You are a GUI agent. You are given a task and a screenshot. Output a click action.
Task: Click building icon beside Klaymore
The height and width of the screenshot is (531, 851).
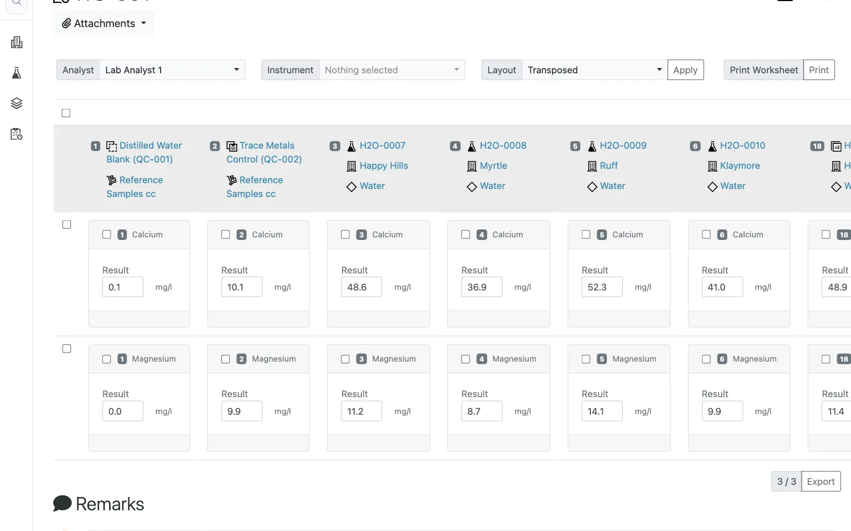click(x=712, y=166)
